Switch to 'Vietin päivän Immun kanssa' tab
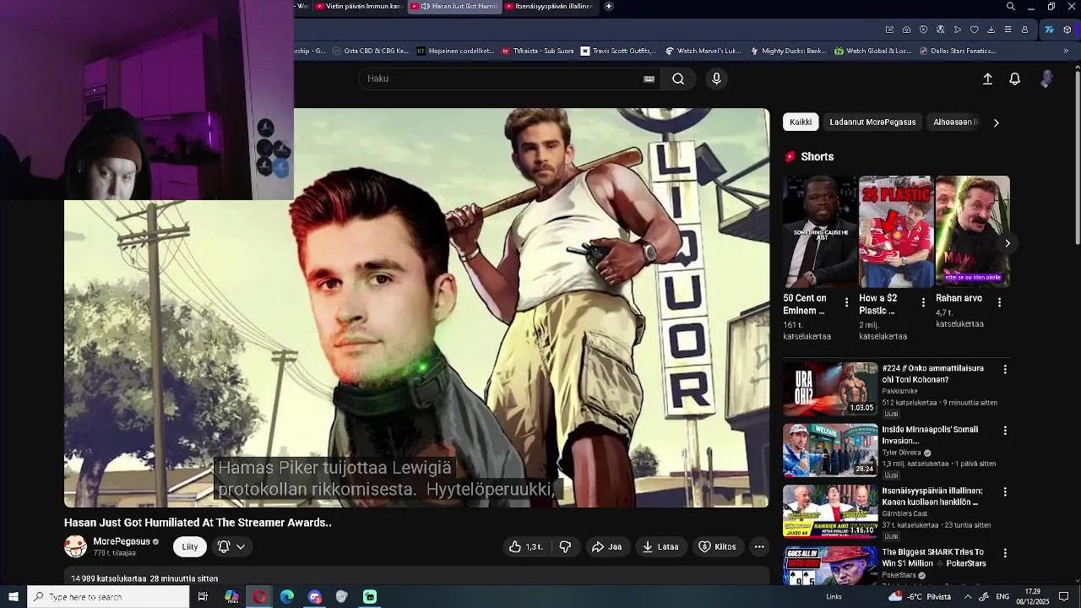 tap(359, 6)
